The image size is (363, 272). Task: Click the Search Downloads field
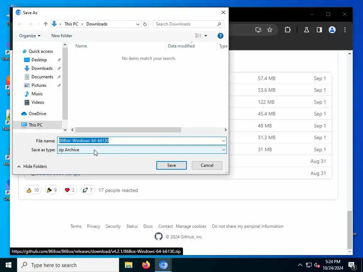pos(189,24)
